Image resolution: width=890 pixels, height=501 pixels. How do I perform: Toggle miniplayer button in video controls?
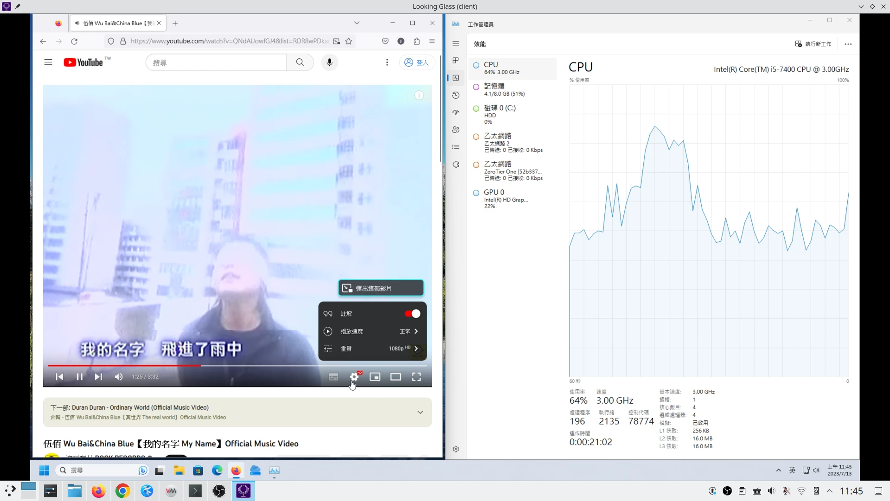[375, 377]
